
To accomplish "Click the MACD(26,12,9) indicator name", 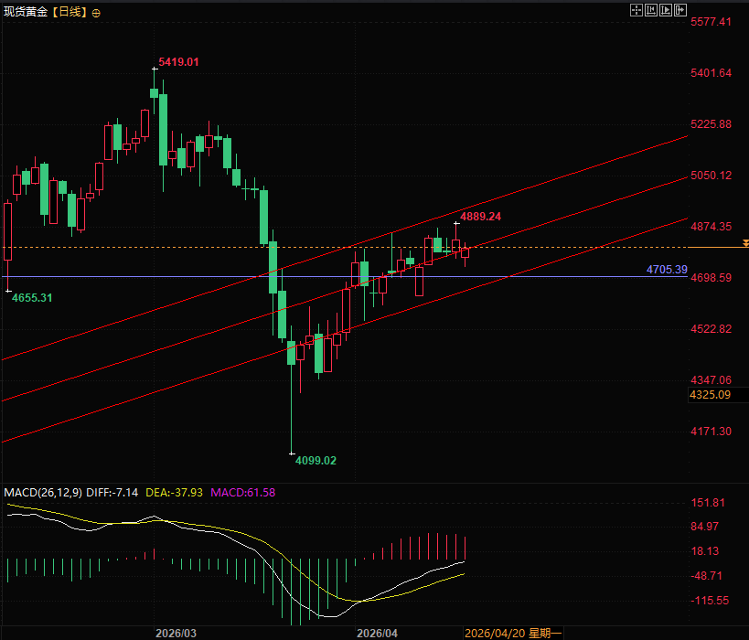I will (43, 493).
